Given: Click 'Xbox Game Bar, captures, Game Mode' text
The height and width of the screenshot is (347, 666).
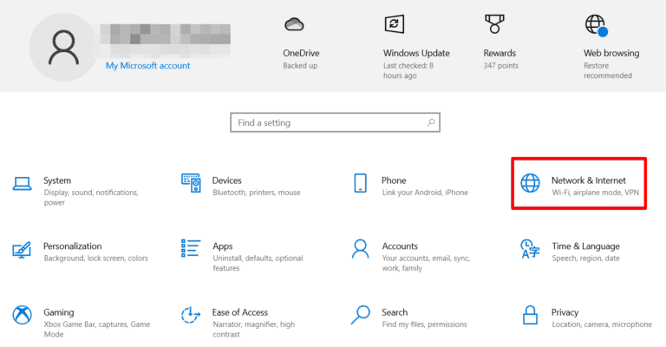Looking at the screenshot, I should [97, 329].
